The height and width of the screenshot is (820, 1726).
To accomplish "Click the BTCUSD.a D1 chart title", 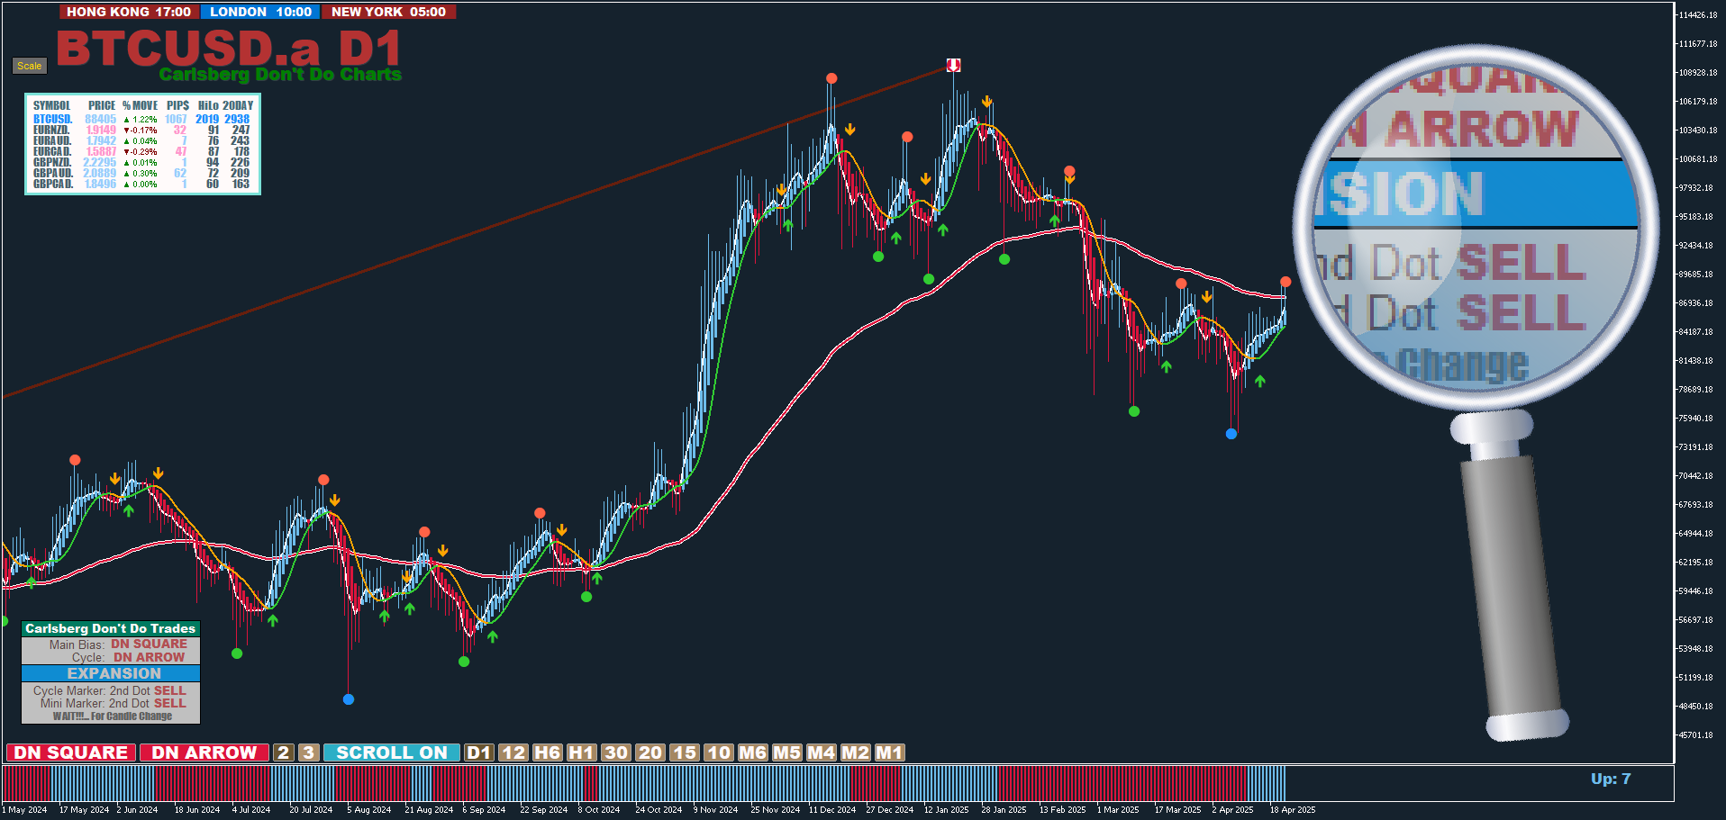I will click(x=229, y=48).
